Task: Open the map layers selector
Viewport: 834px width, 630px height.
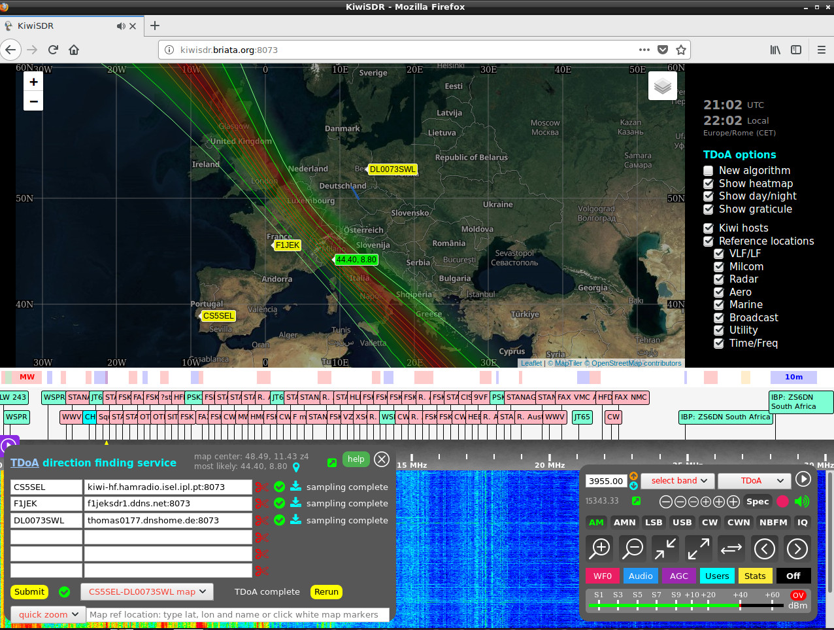Action: [662, 86]
